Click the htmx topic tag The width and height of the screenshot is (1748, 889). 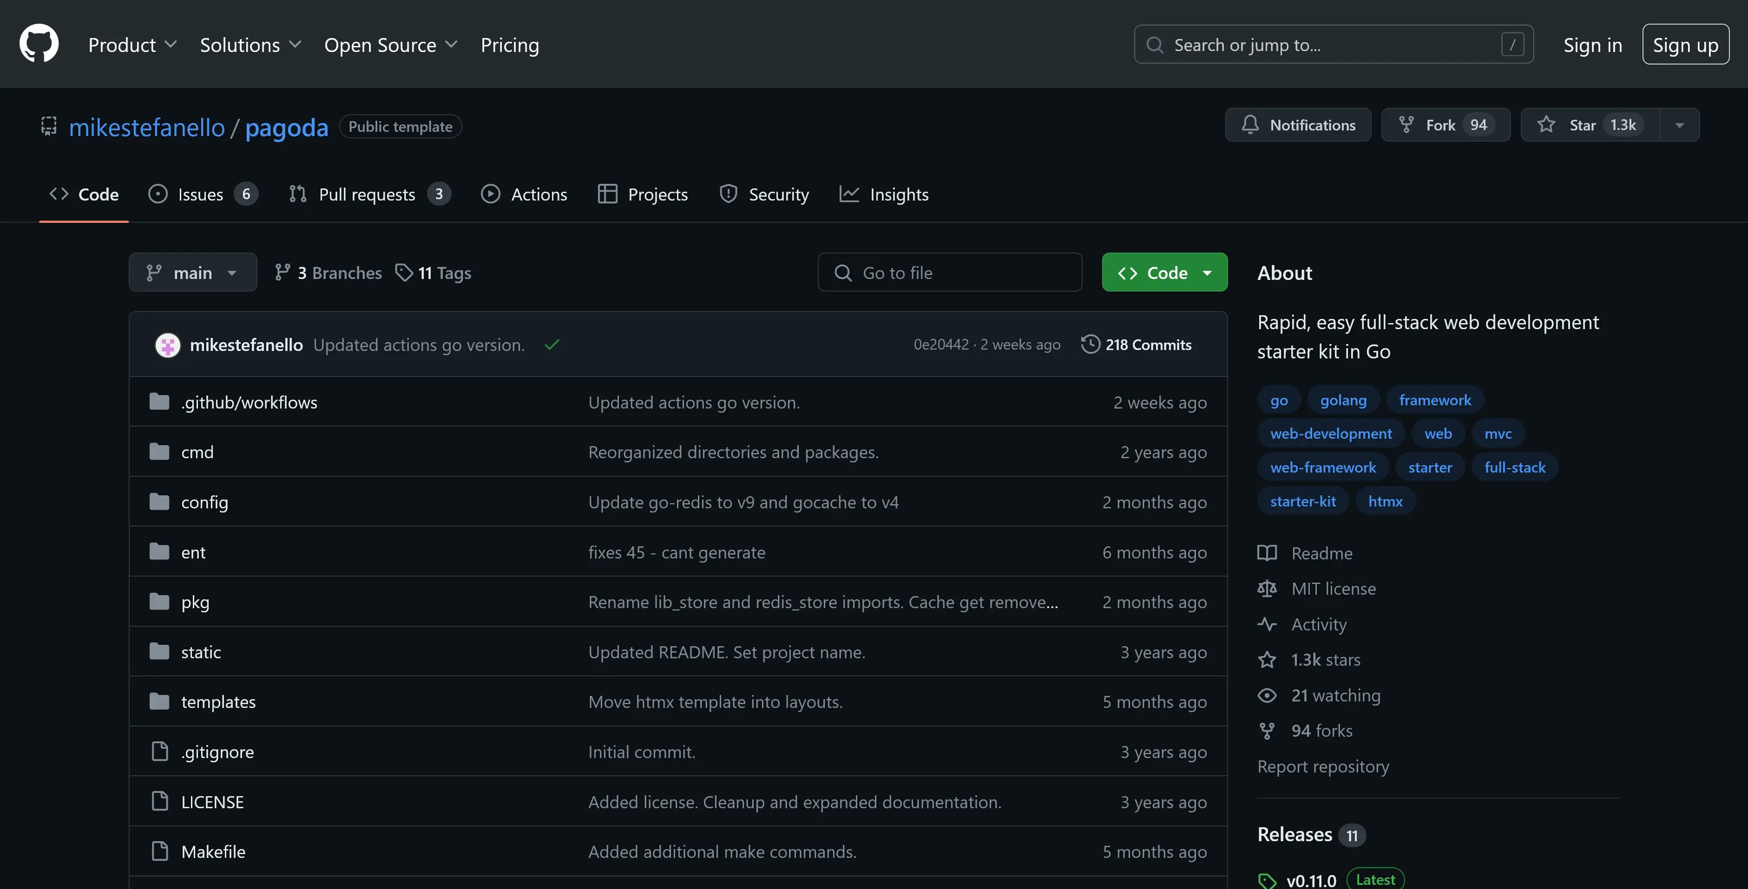tap(1385, 501)
